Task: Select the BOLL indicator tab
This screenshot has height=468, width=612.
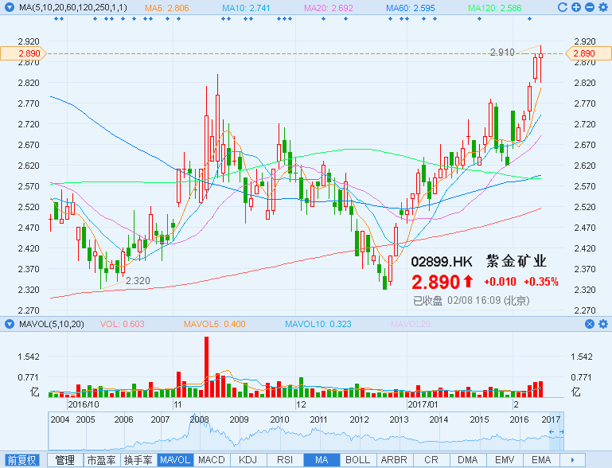Action: (x=357, y=460)
